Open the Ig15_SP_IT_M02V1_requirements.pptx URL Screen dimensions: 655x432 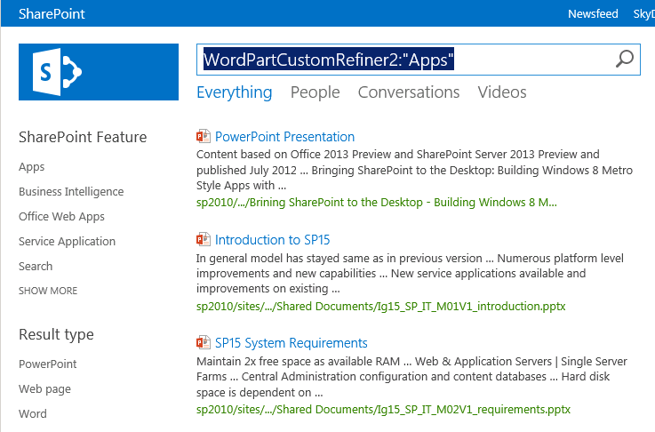383,410
